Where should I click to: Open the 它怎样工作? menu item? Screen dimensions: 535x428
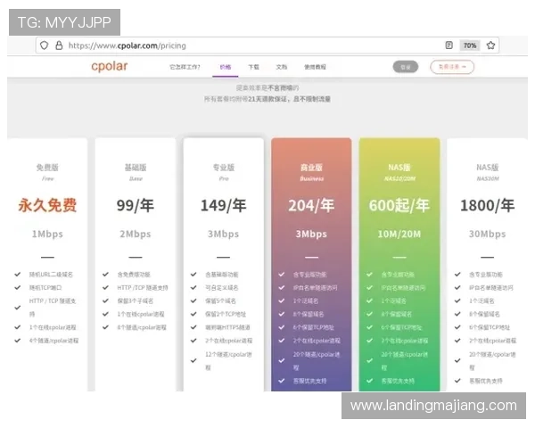click(185, 67)
